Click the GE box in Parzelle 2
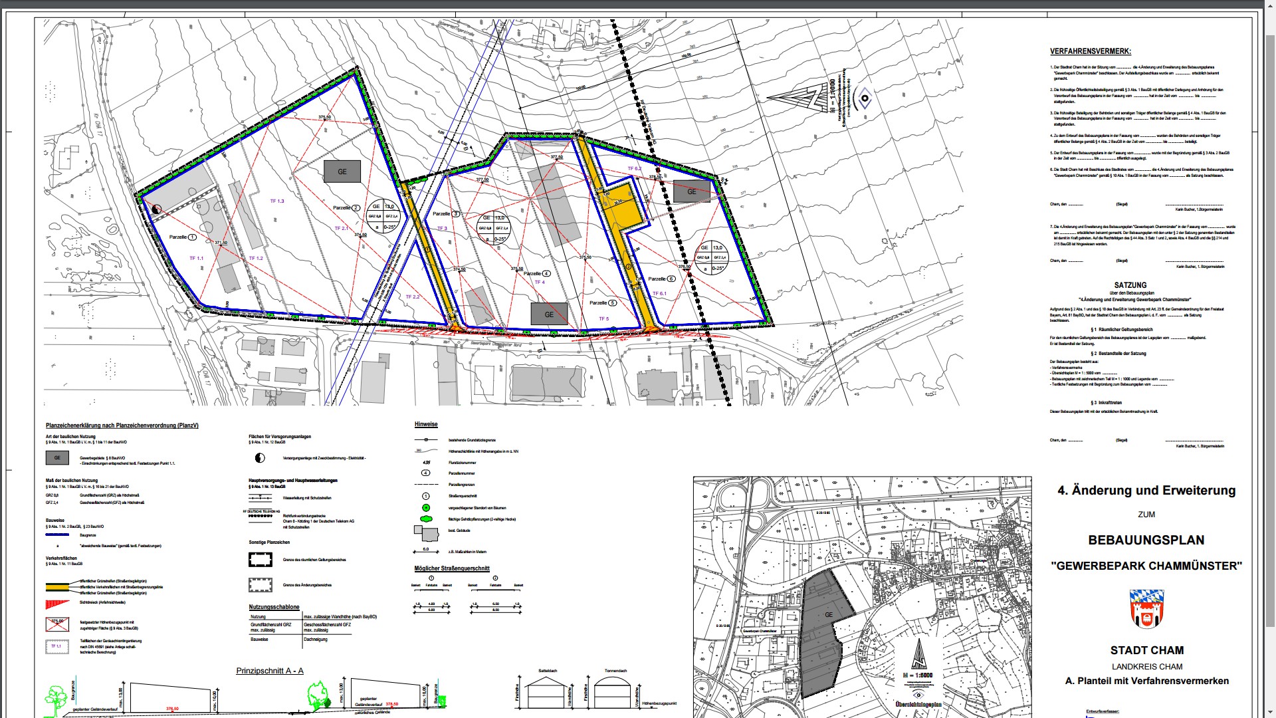 point(342,172)
